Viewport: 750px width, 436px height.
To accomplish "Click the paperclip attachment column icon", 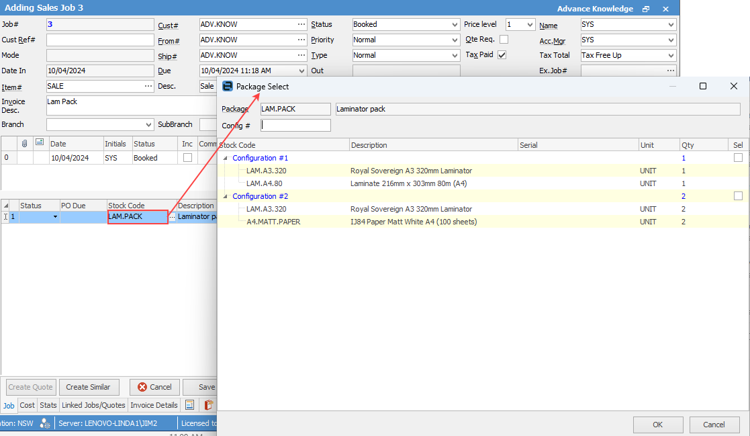I will tap(25, 144).
